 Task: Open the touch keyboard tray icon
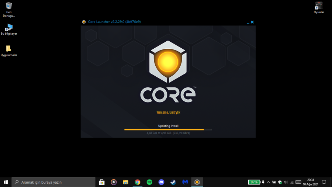tap(298, 182)
